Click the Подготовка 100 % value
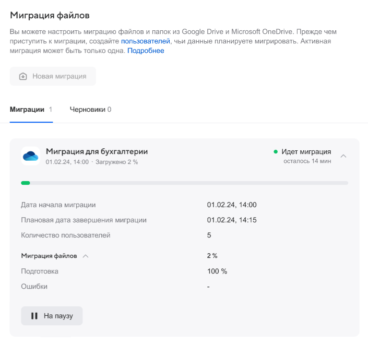Screen dimensions: 368x344 [x=217, y=271]
